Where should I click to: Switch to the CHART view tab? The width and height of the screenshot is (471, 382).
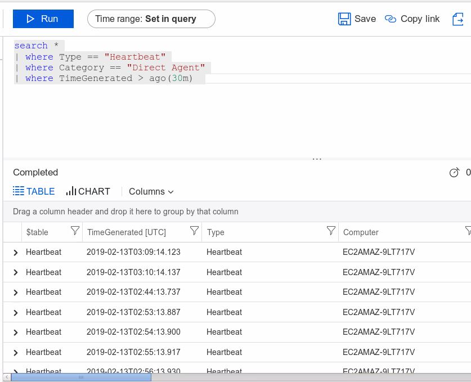88,191
